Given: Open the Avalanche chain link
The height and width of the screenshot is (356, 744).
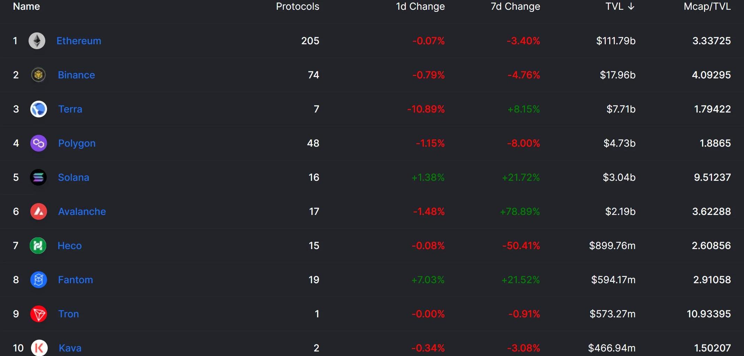Looking at the screenshot, I should (x=82, y=211).
